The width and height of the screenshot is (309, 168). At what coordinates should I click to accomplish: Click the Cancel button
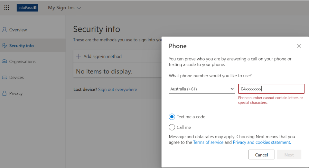tap(261, 155)
